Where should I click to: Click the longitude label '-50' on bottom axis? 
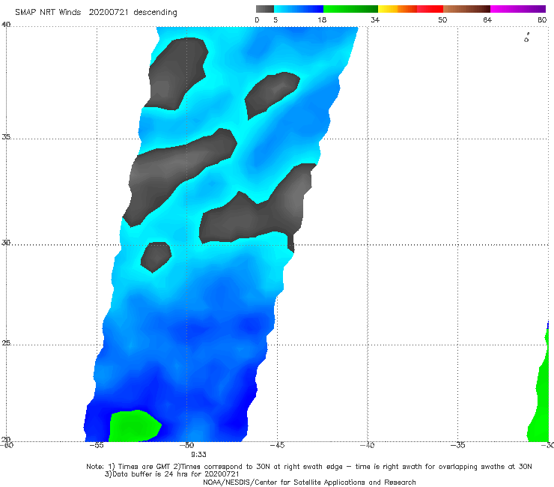187,445
